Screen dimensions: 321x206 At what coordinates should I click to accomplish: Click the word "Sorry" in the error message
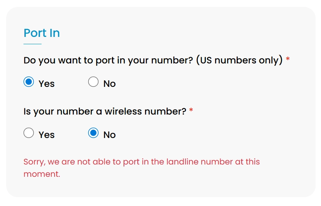coord(33,162)
